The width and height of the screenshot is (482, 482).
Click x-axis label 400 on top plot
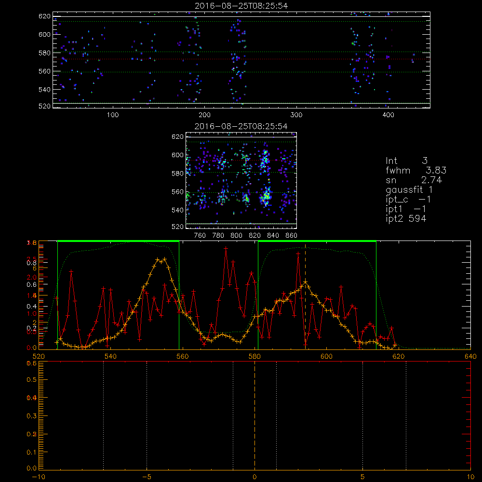(388, 115)
